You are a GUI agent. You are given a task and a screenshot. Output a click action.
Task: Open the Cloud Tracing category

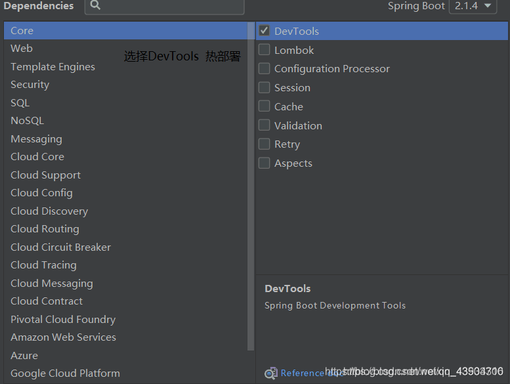pyautogui.click(x=125, y=265)
